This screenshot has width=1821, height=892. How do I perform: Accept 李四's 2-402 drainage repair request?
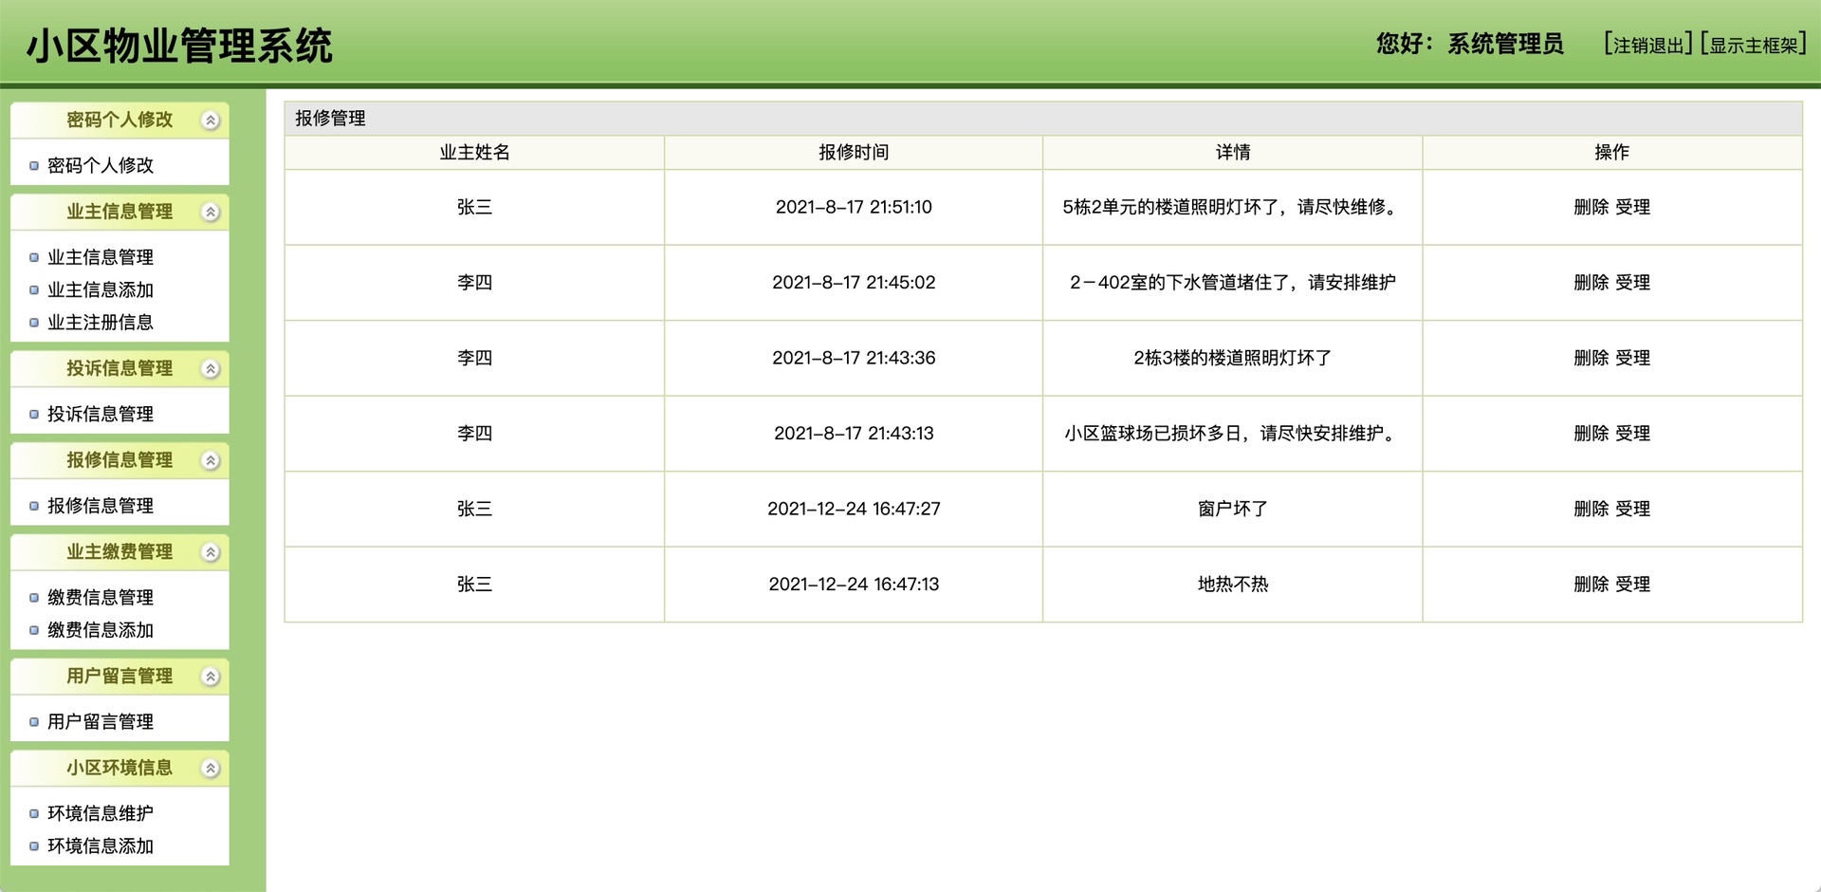click(1634, 283)
